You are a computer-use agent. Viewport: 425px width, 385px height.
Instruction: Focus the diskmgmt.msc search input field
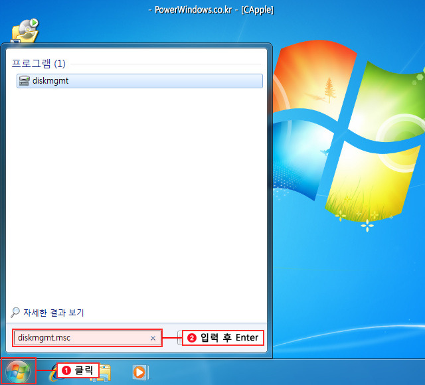[x=87, y=338]
